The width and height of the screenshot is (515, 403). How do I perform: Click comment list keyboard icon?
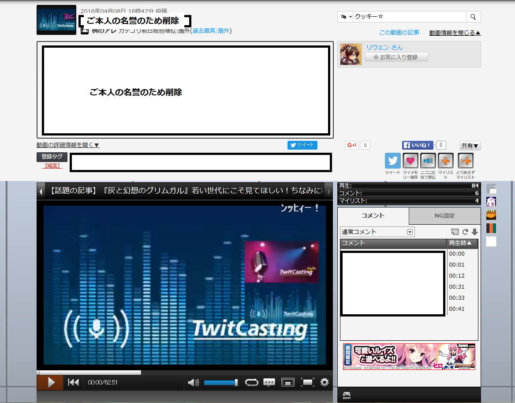pyautogui.click(x=455, y=232)
